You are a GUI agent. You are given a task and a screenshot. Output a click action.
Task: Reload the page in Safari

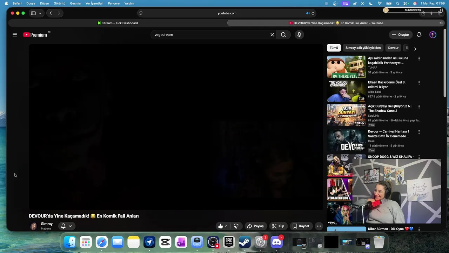[313, 13]
